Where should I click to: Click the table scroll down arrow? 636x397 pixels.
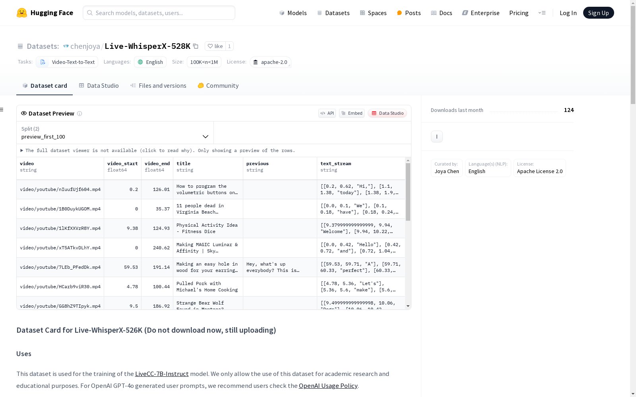point(408,306)
